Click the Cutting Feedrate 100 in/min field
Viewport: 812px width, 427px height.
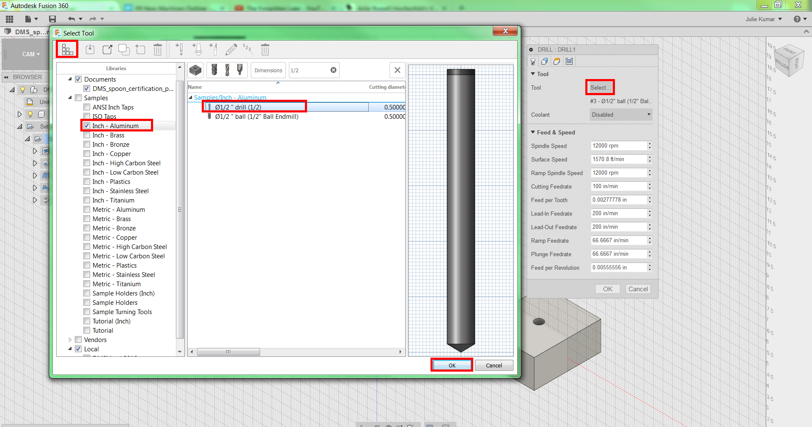619,186
